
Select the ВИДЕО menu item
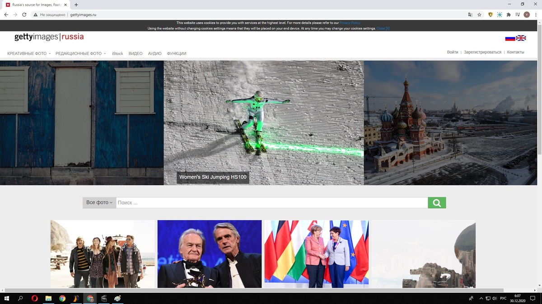[135, 53]
